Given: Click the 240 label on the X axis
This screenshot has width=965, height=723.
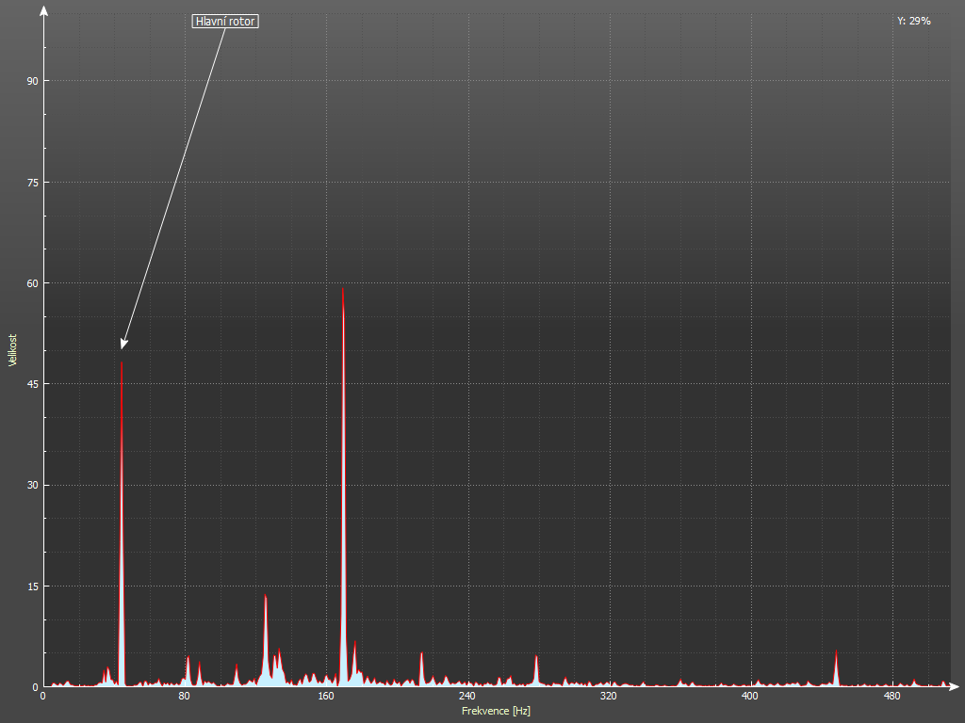Looking at the screenshot, I should pos(466,697).
